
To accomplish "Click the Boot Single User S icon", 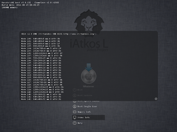I will [x=74, y=106].
